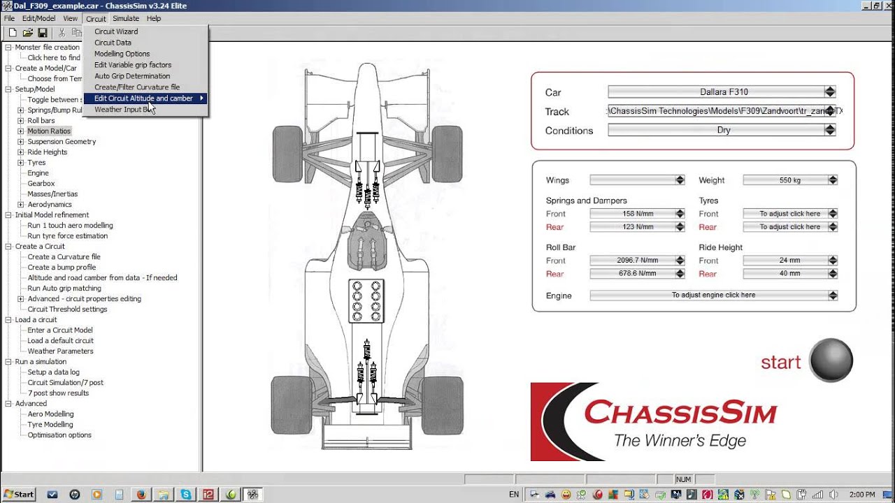Select Edit Circuit Altitude and camber entry
The width and height of the screenshot is (895, 503).
click(x=145, y=99)
